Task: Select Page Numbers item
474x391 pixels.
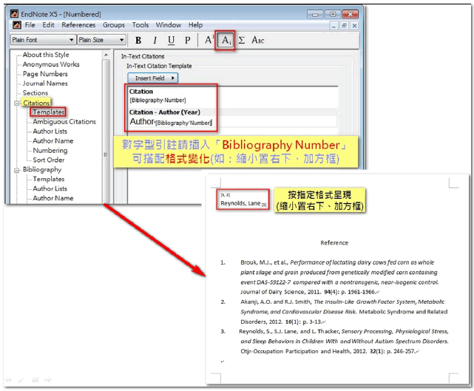Action: [45, 74]
